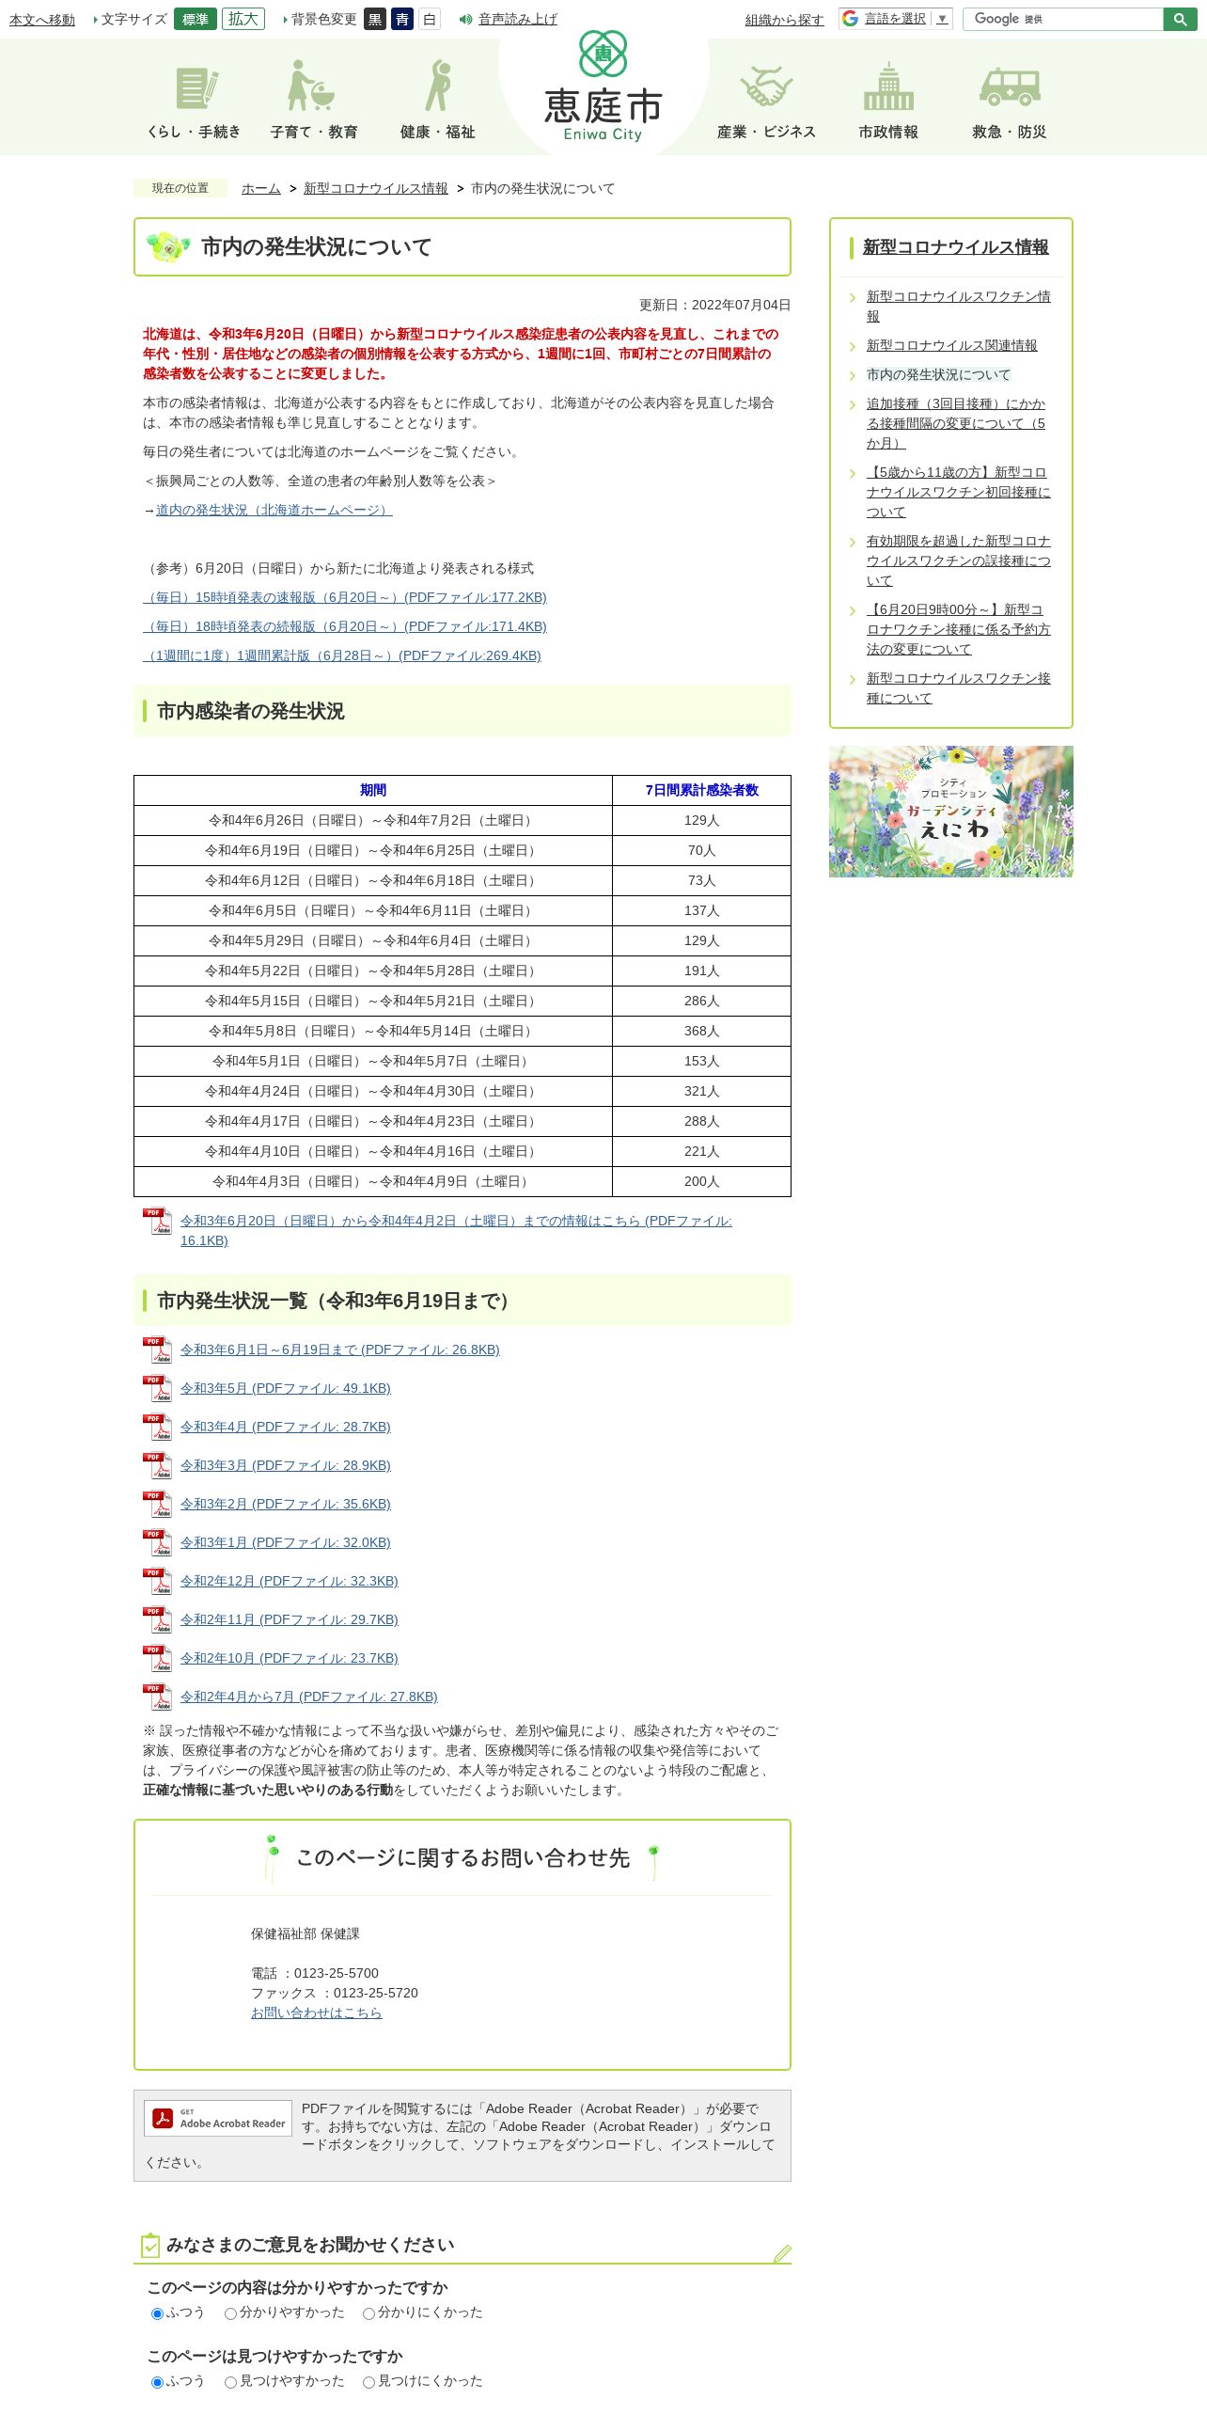Open sidebar item 【6月20日9時00分～】 reservation change
The width and height of the screenshot is (1207, 2415).
pyautogui.click(x=959, y=629)
